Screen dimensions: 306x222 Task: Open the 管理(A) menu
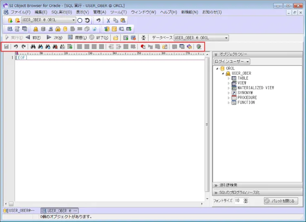pyautogui.click(x=100, y=12)
